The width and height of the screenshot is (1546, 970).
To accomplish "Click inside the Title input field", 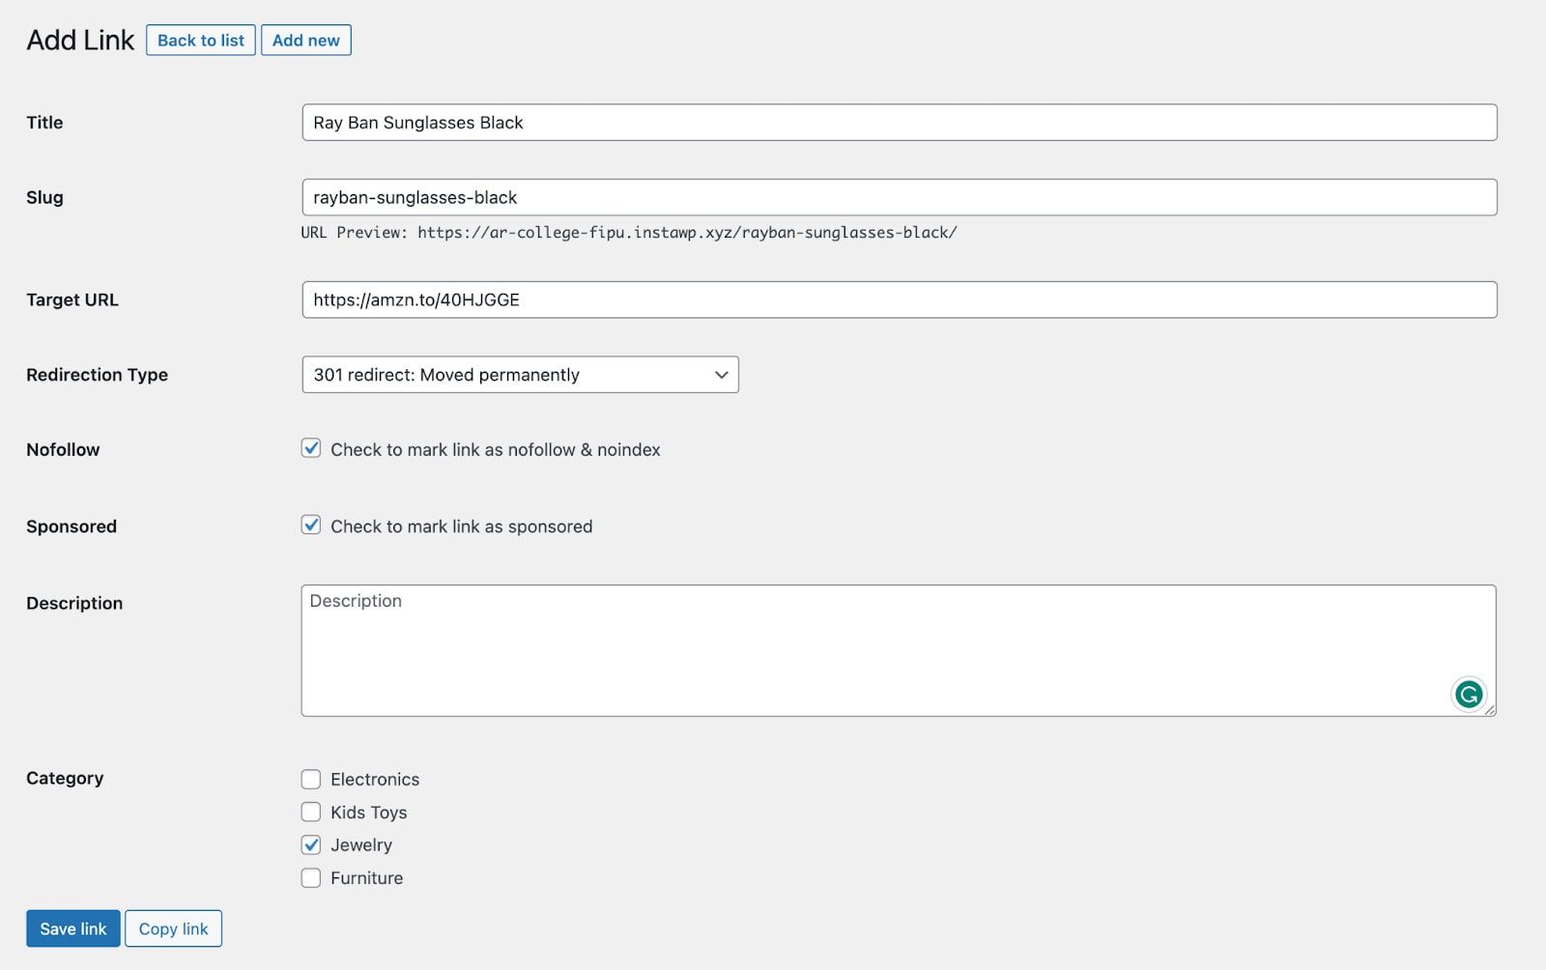I will pyautogui.click(x=899, y=123).
